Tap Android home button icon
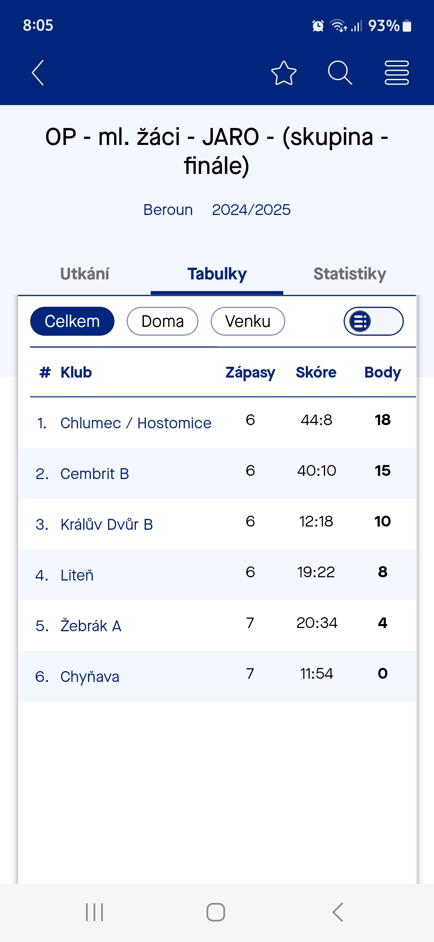 216,912
